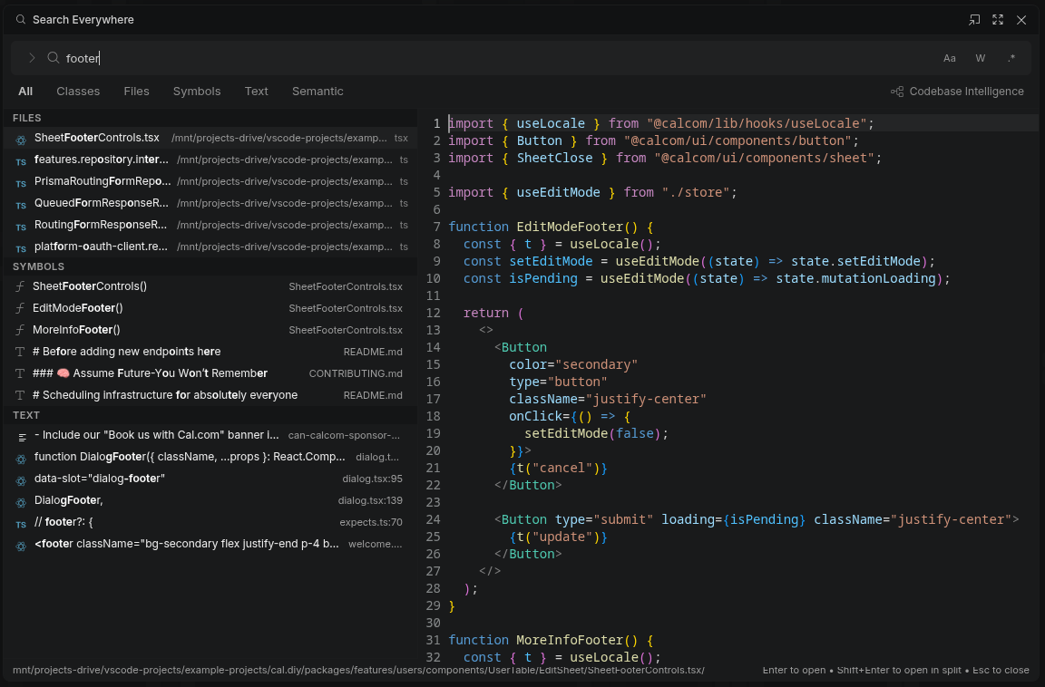Close the Search Everywhere dialog

1021,20
